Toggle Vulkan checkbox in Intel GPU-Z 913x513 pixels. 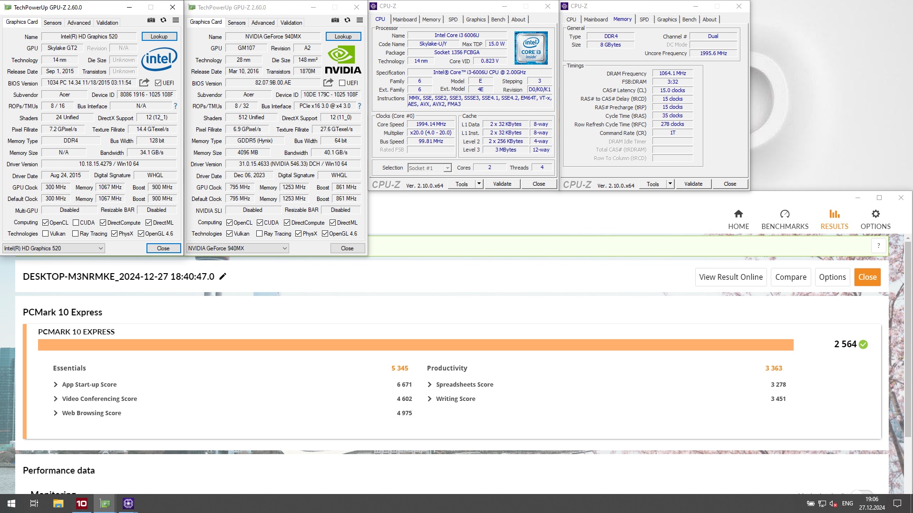coord(45,234)
